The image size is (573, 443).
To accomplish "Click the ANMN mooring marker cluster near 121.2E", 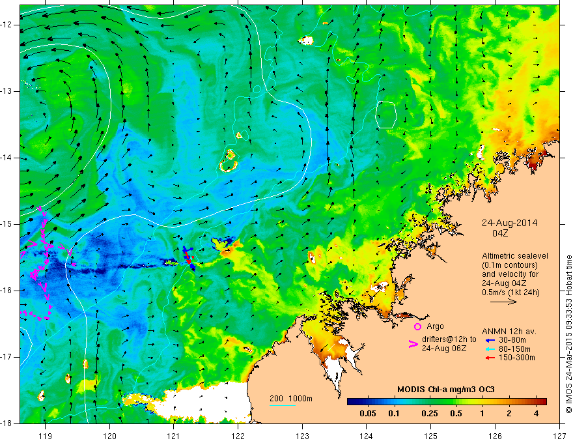I will coord(189,257).
